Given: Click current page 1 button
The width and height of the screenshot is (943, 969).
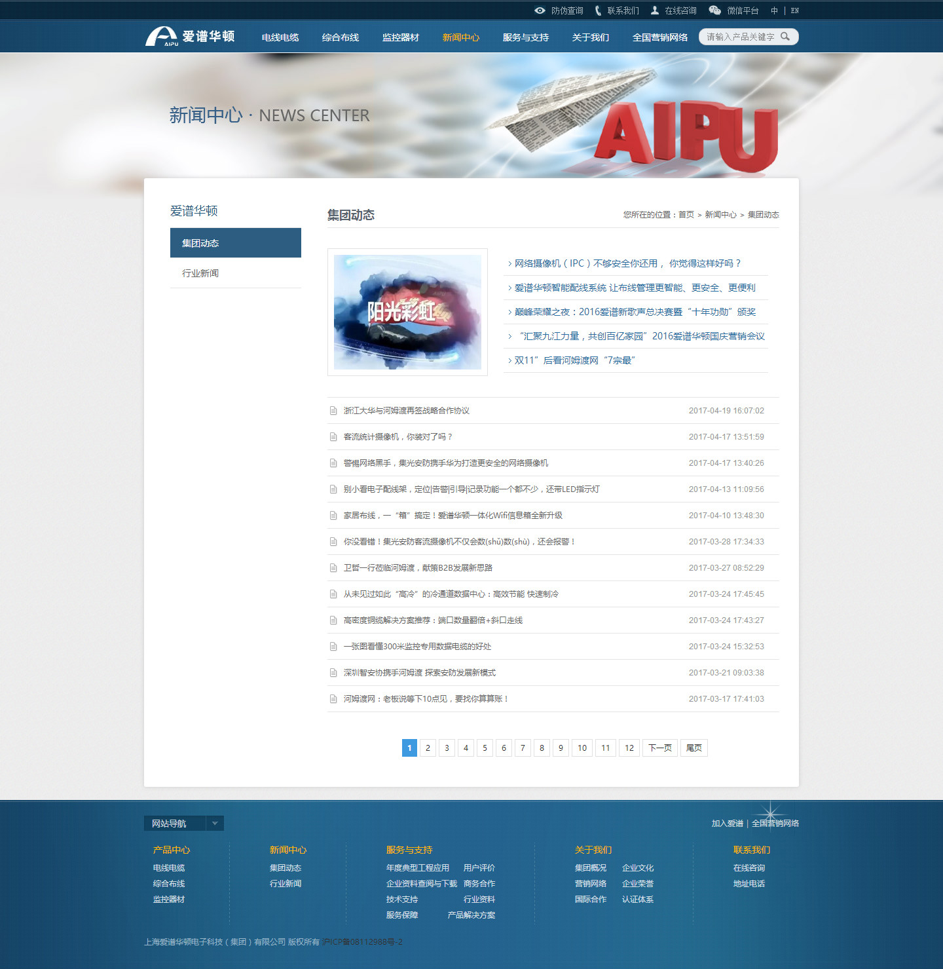Looking at the screenshot, I should point(409,748).
